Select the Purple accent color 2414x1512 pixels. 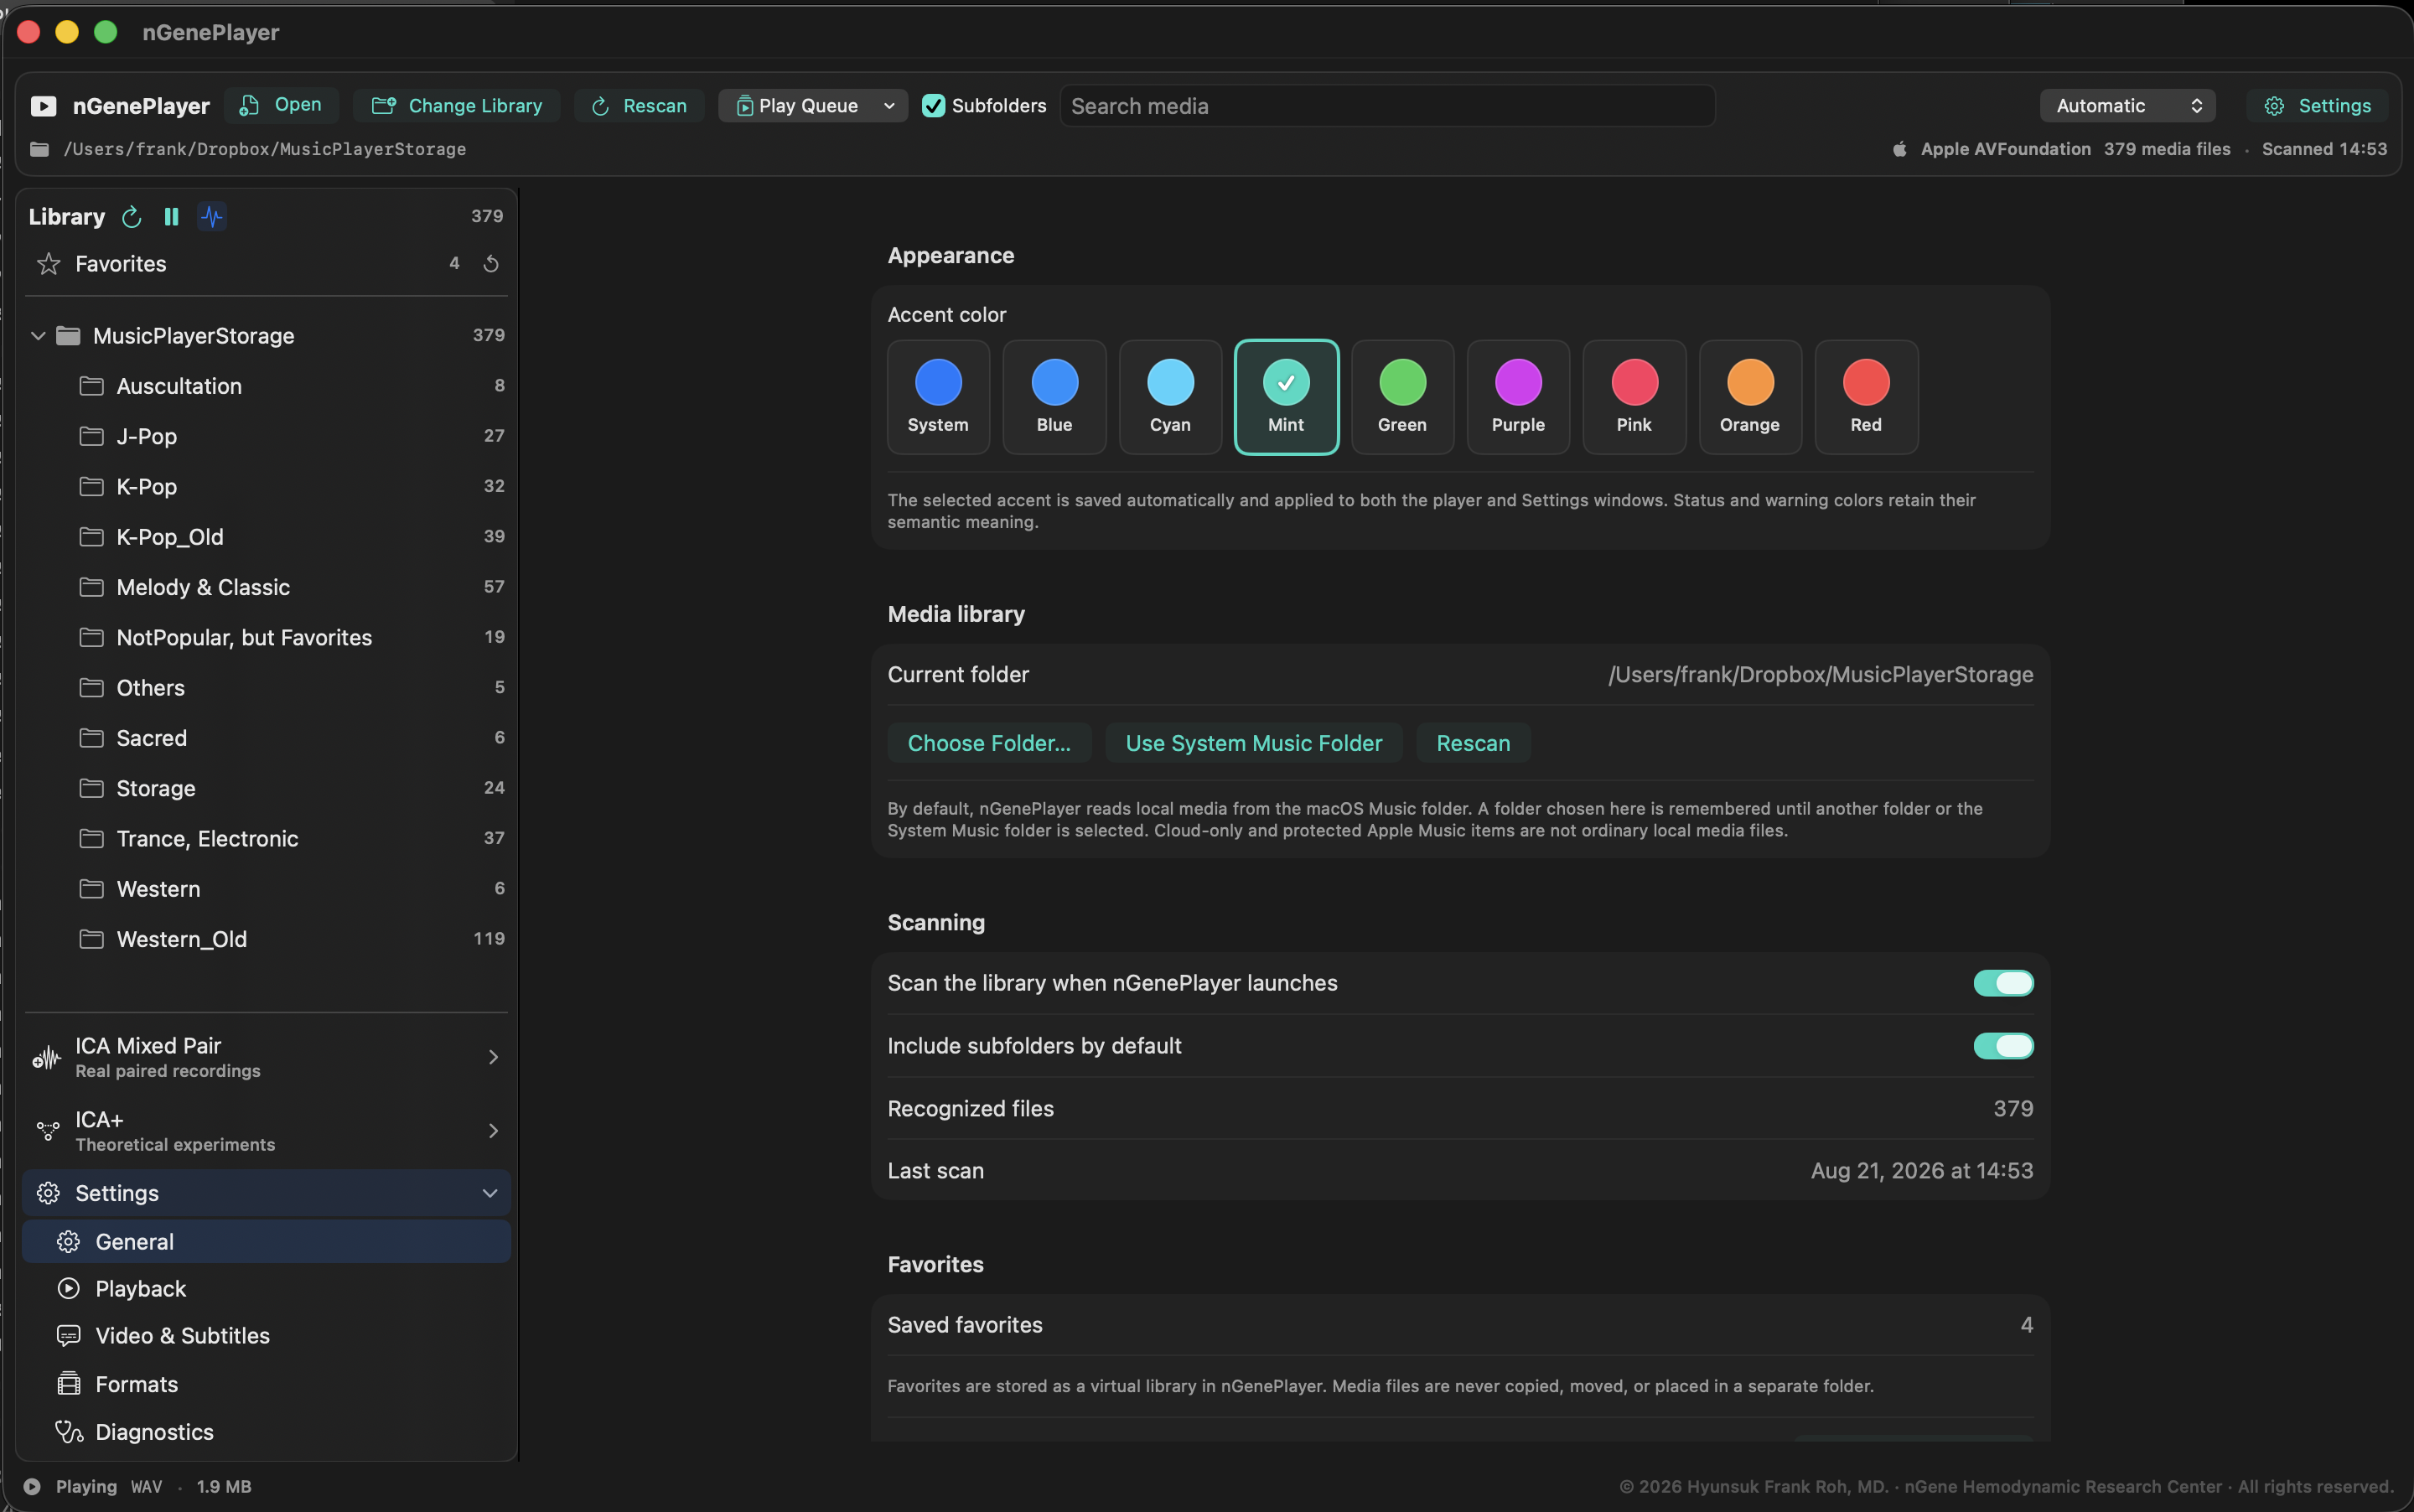1518,397
